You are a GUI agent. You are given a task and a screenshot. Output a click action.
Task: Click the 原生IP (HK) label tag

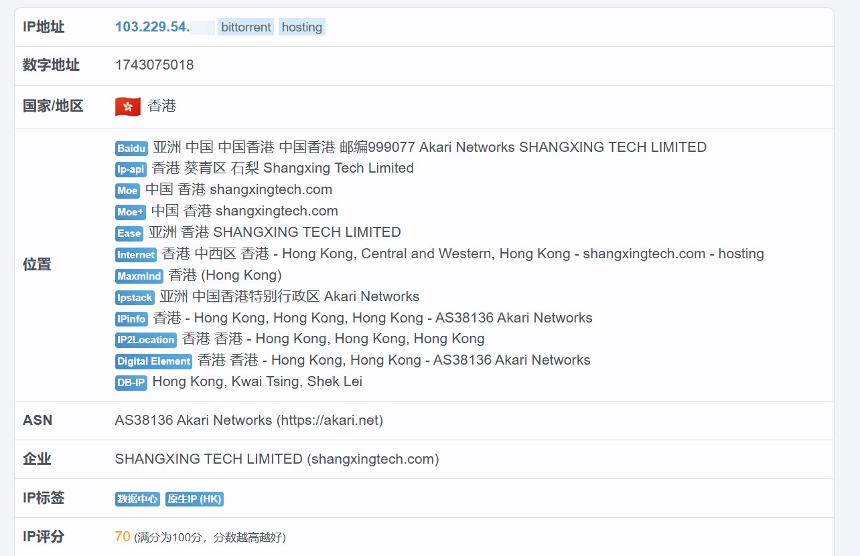click(x=194, y=499)
